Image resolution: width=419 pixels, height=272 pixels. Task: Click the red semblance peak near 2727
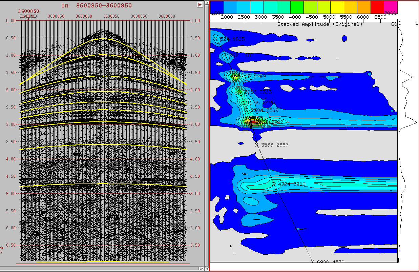point(253,121)
